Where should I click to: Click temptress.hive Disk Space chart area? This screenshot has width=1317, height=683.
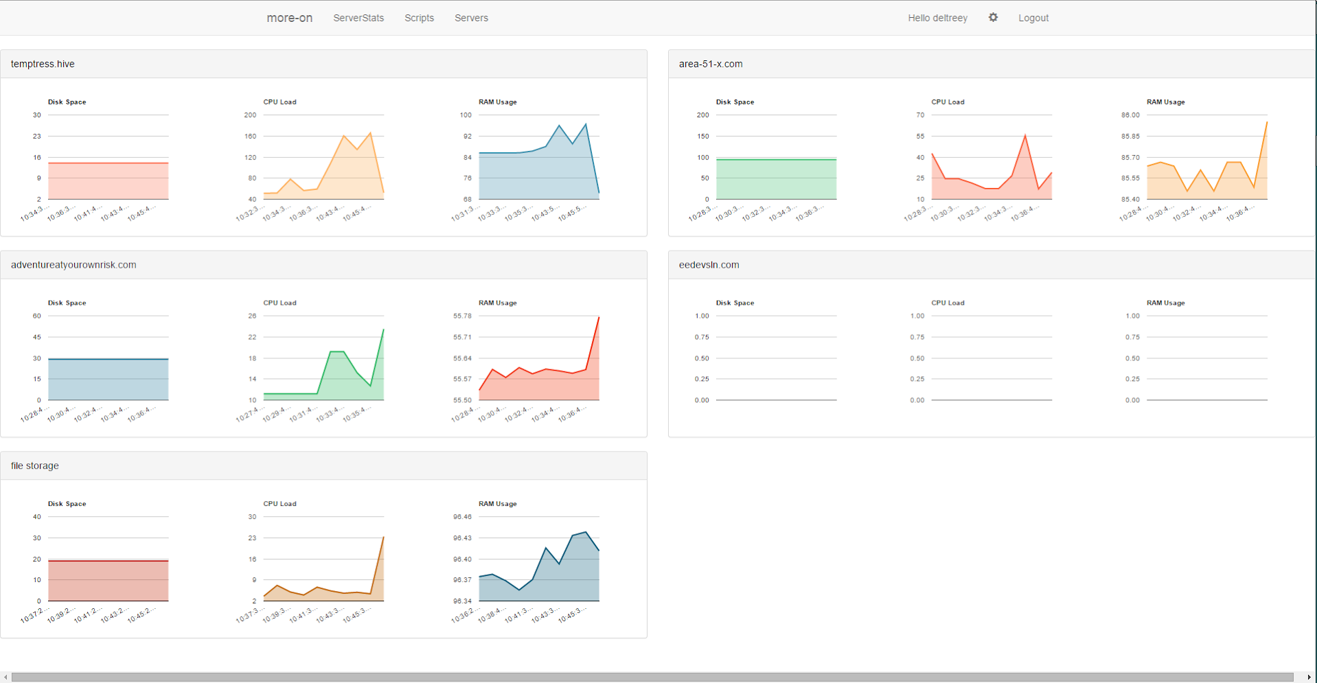108,157
